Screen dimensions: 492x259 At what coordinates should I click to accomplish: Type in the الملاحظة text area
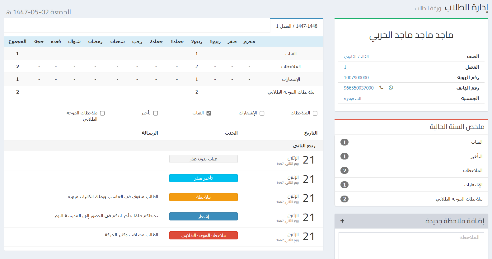click(411, 246)
